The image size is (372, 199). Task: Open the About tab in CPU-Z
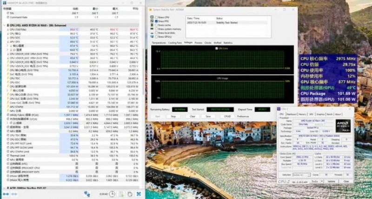[338, 114]
